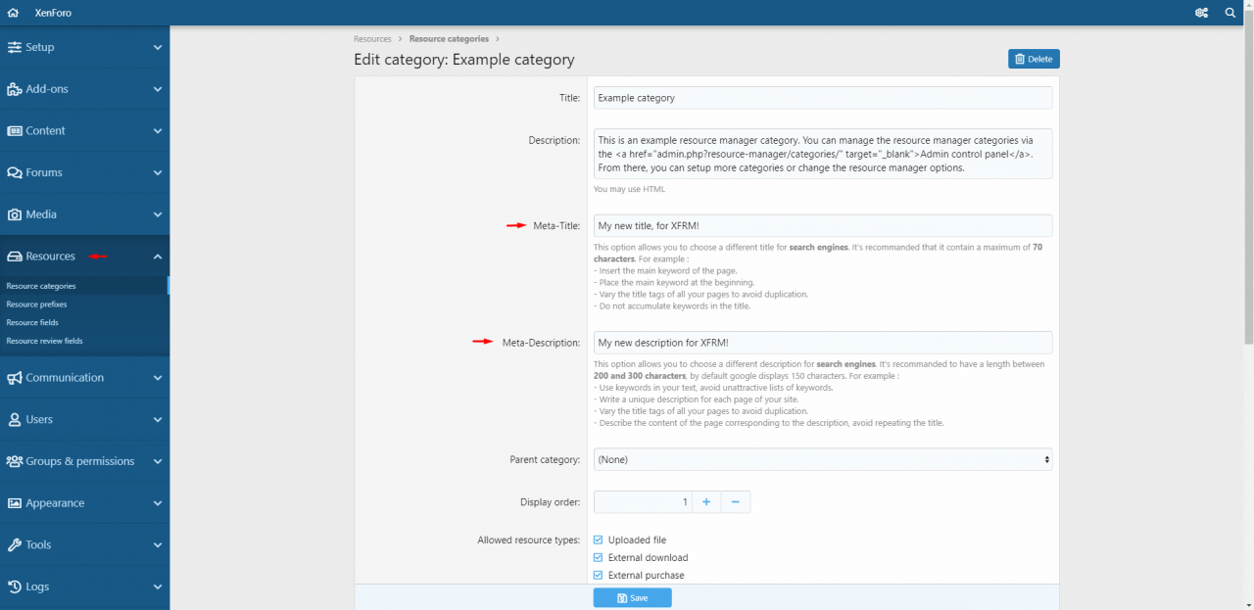
Task: Click the Delete button
Action: (1034, 59)
